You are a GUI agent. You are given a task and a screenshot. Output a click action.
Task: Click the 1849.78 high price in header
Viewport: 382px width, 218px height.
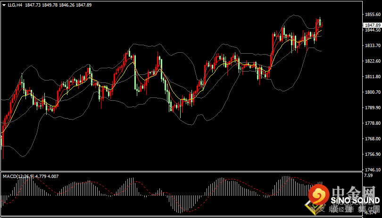[x=50, y=5]
